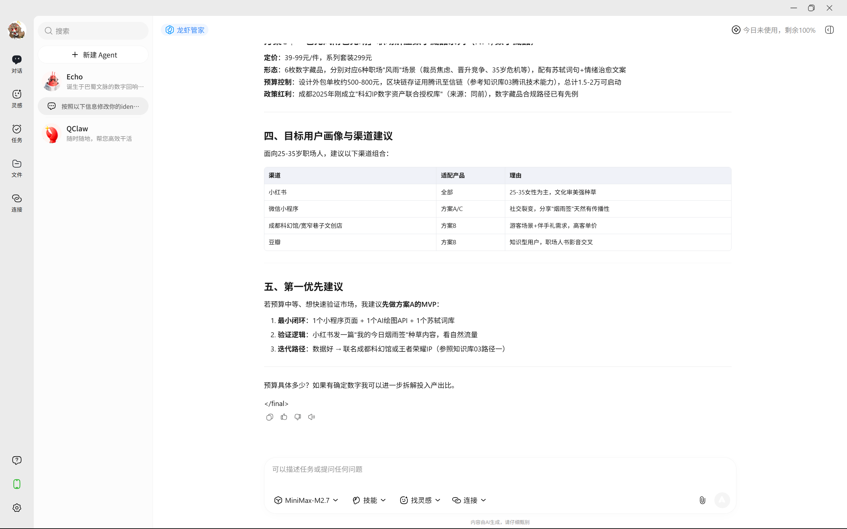
Task: Open the 找灵感 dropdown
Action: 420,500
